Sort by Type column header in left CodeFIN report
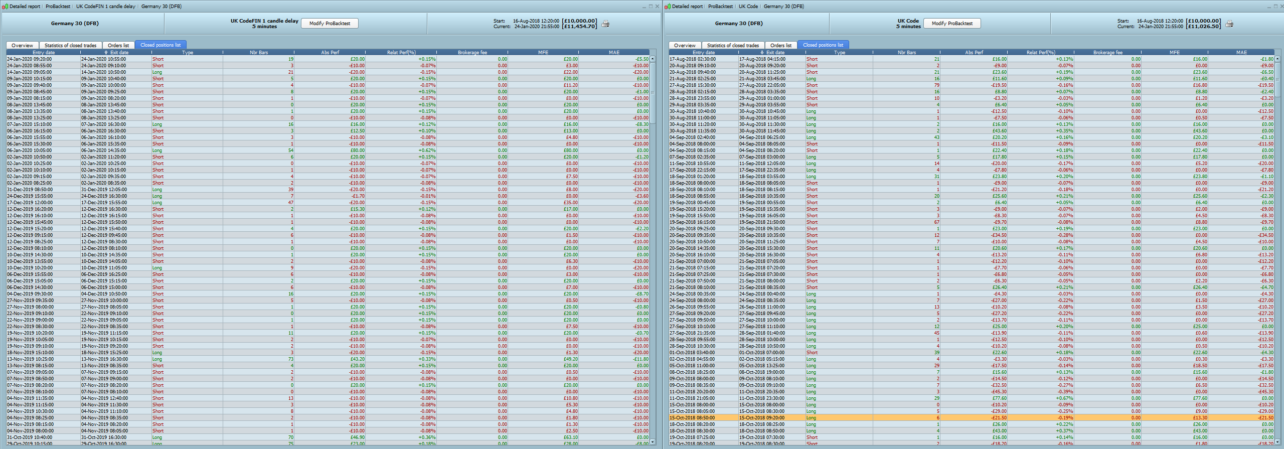This screenshot has width=1284, height=449. tap(188, 52)
